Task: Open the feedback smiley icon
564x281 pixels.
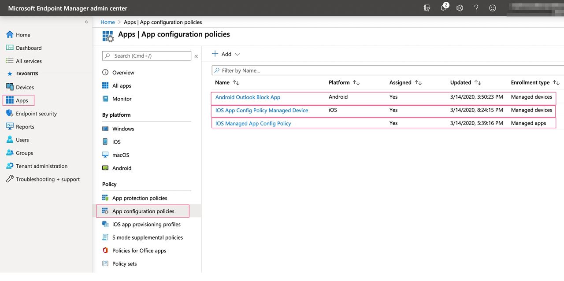Action: [x=493, y=8]
